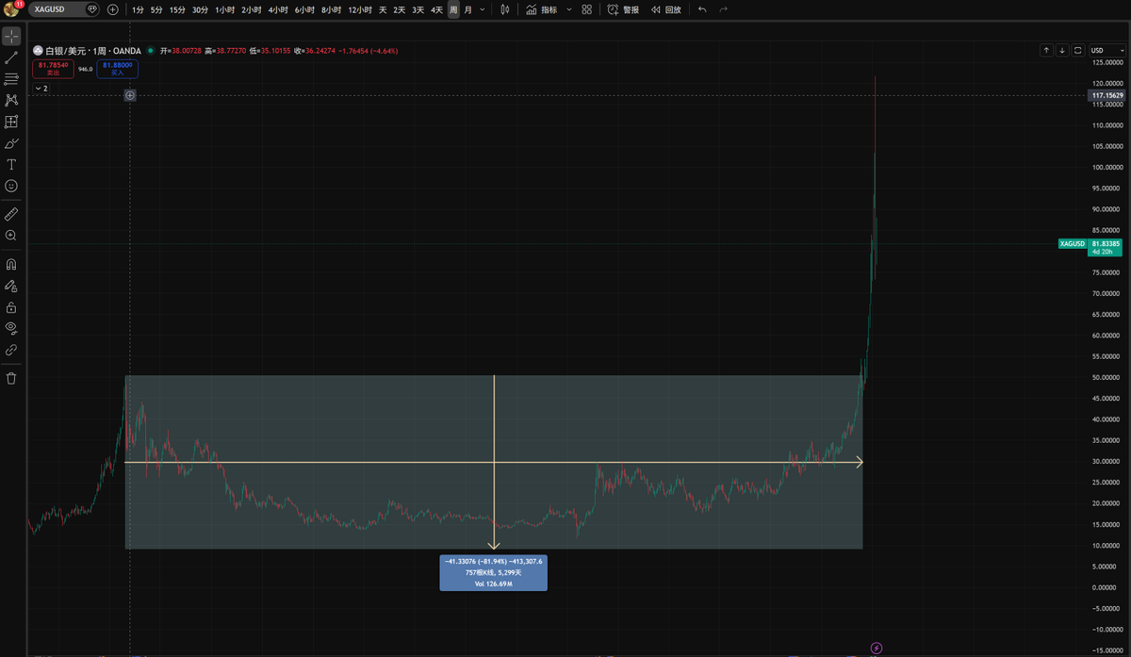Open the Fibonacci retracement tools
This screenshot has height=657, width=1131.
click(11, 79)
